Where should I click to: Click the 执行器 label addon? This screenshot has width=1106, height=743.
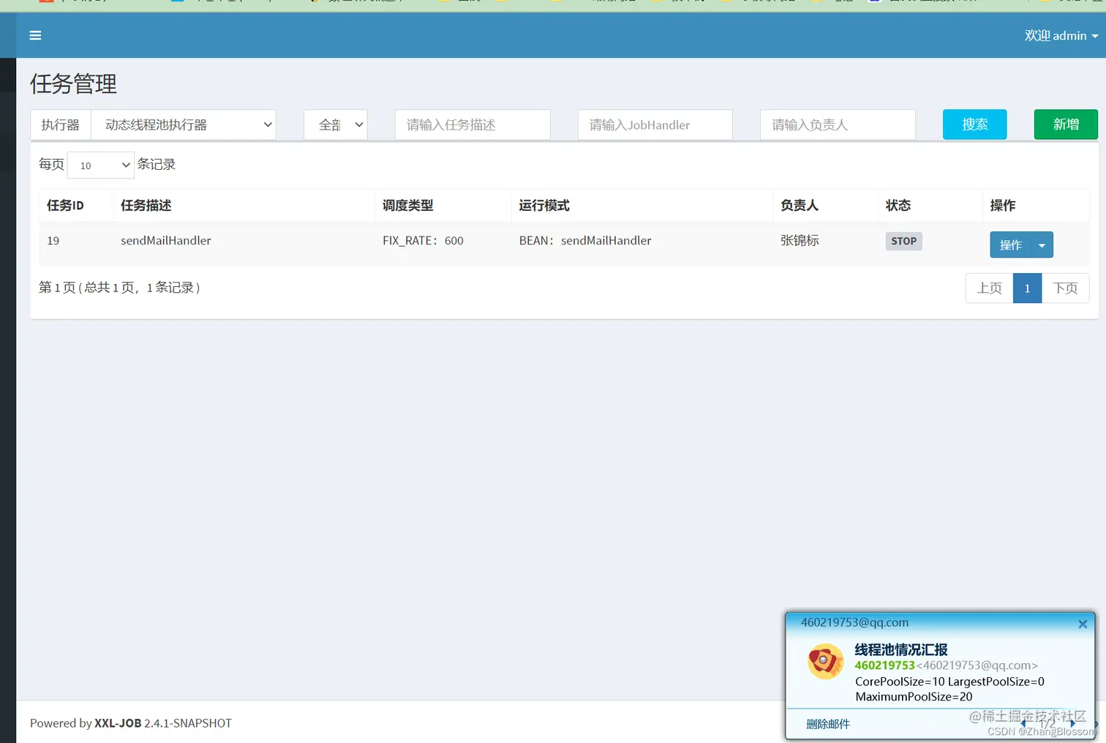(x=60, y=124)
